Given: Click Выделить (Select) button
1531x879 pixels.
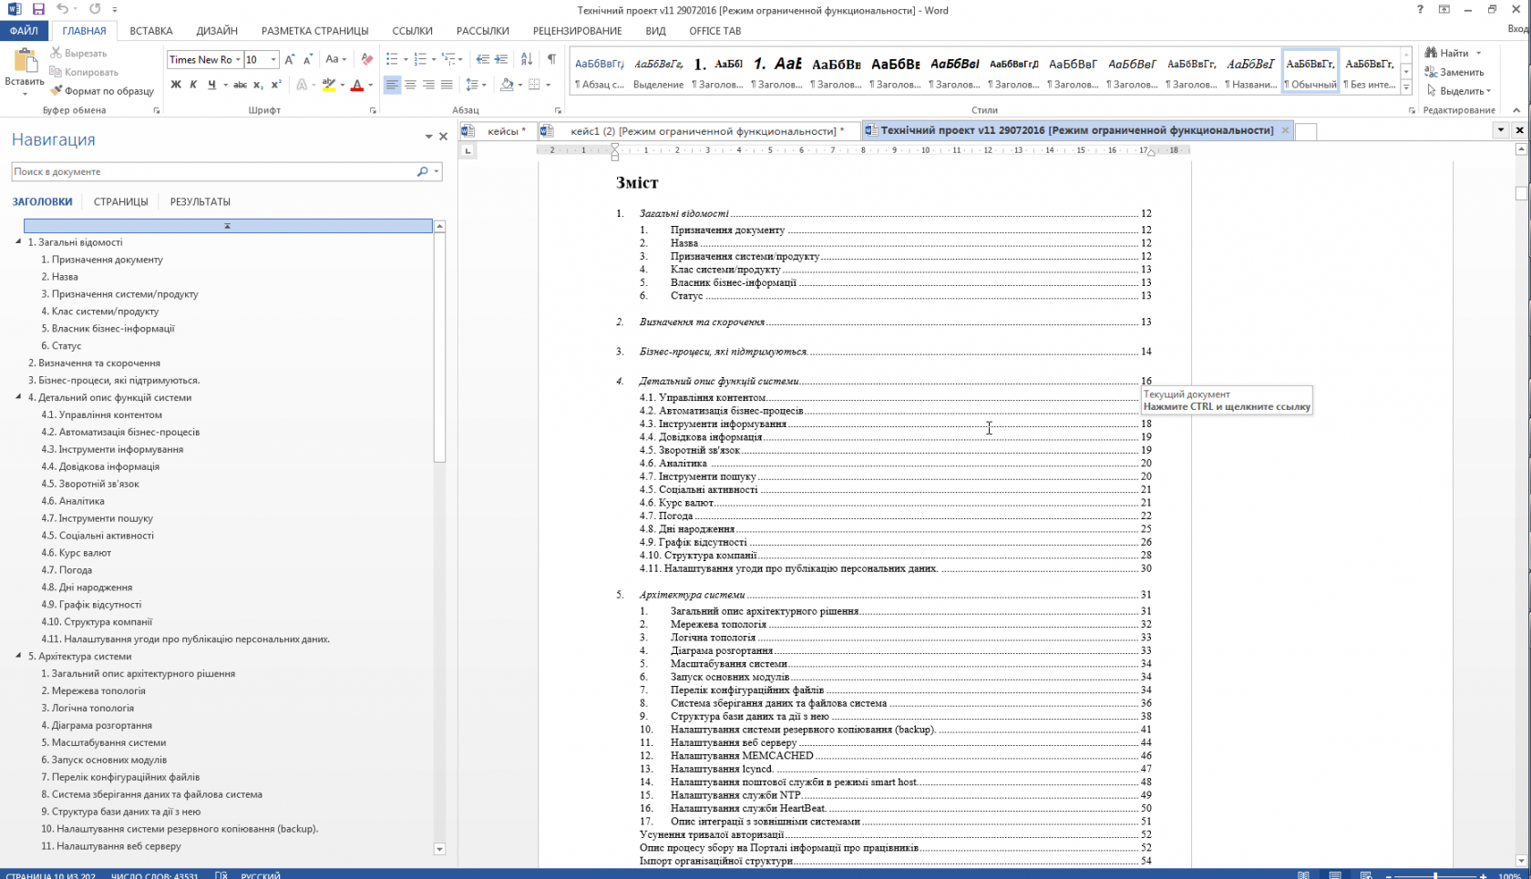Looking at the screenshot, I should coord(1457,91).
